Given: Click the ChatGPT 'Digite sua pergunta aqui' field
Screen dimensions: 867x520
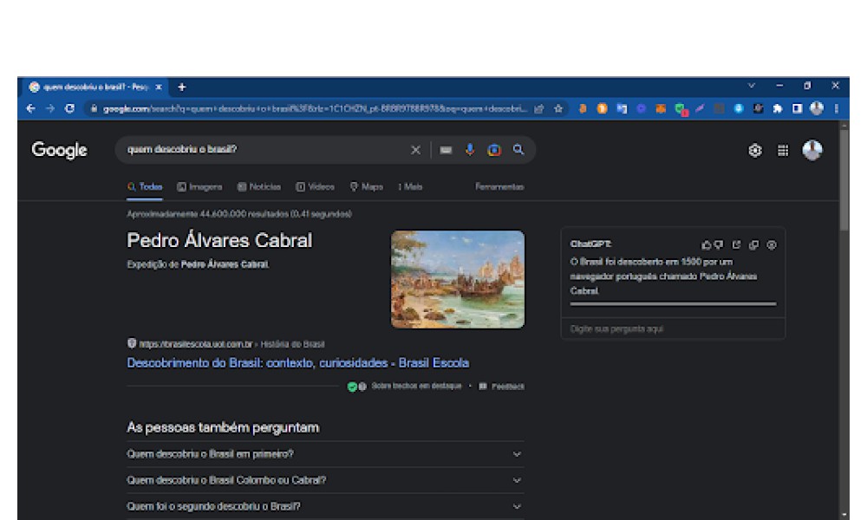Looking at the screenshot, I should tap(673, 328).
